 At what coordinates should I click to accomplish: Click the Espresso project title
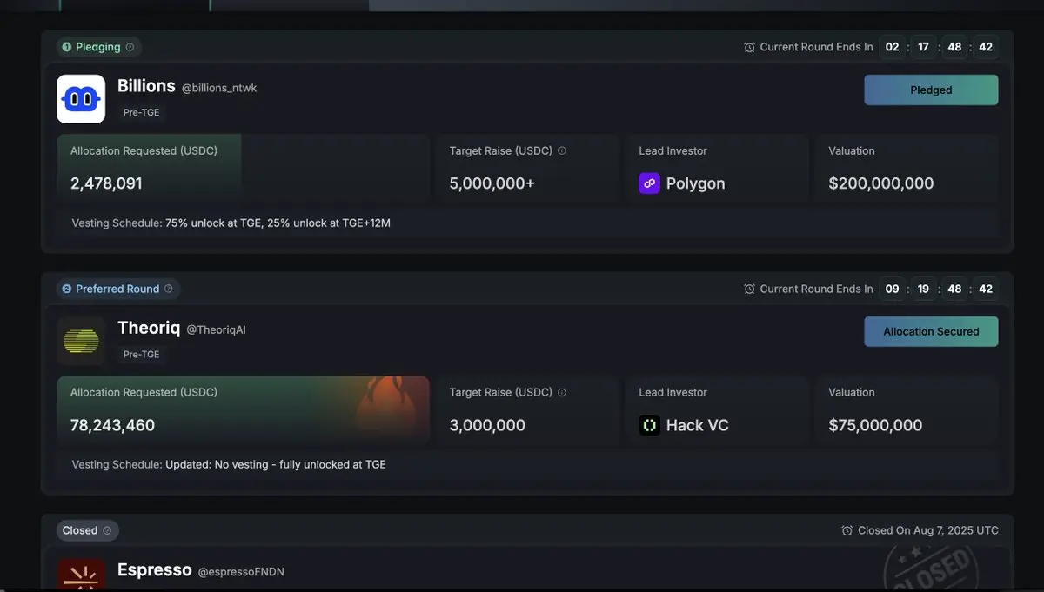155,569
